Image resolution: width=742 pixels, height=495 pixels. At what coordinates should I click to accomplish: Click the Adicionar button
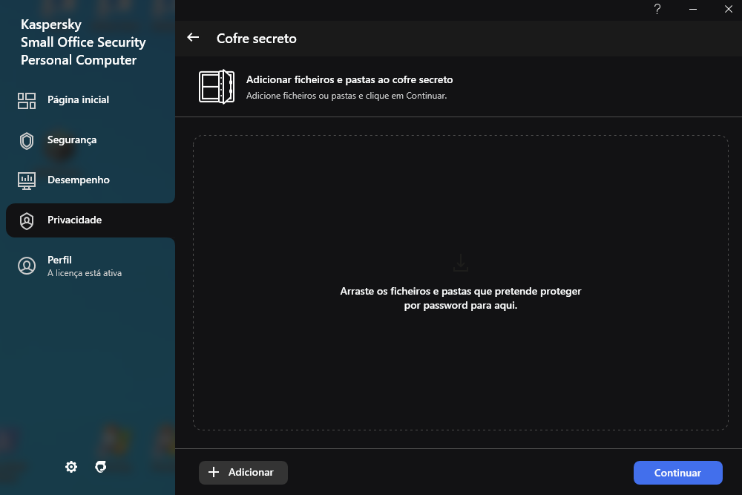pyautogui.click(x=243, y=472)
